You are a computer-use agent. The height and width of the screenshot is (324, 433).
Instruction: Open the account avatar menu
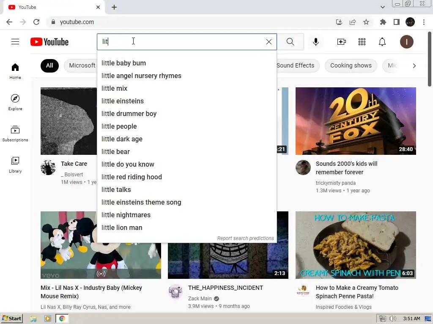406,42
